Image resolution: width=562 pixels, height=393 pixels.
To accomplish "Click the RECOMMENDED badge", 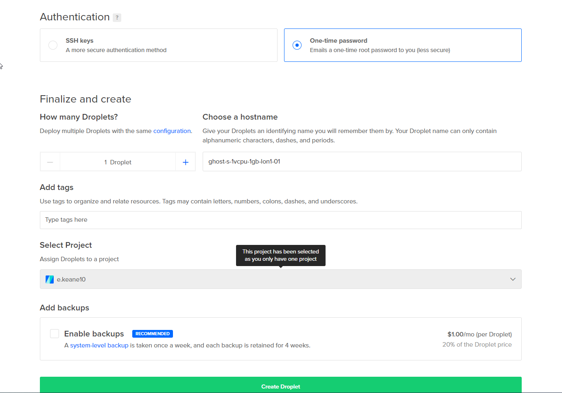I will click(x=153, y=334).
